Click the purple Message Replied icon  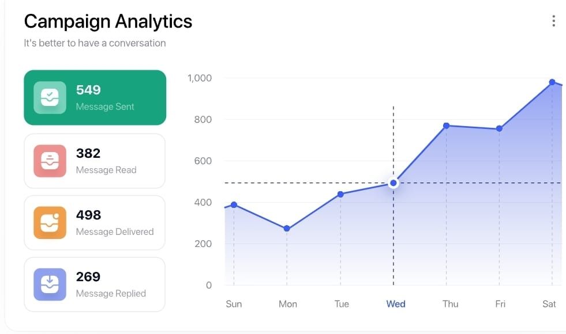(50, 284)
